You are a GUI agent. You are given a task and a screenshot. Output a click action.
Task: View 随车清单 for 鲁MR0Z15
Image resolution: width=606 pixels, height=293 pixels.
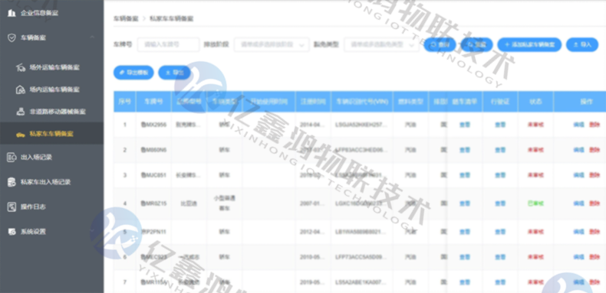click(465, 203)
